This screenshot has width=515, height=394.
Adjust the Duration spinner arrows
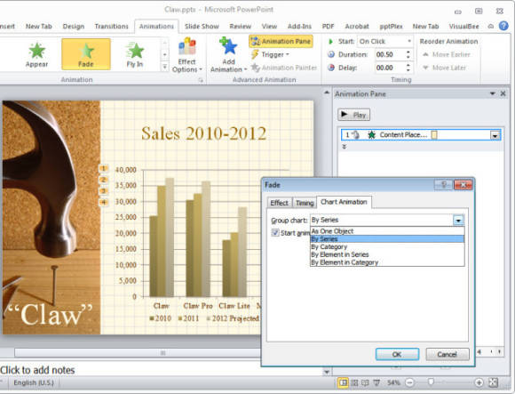click(408, 54)
